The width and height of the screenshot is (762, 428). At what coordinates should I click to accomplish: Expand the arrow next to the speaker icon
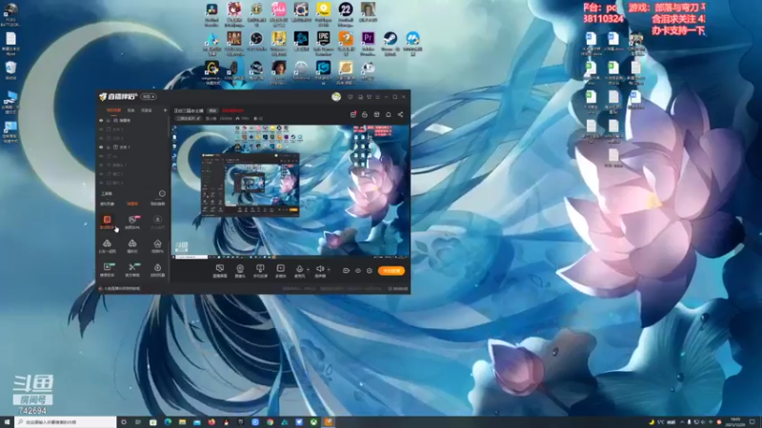pyautogui.click(x=329, y=269)
